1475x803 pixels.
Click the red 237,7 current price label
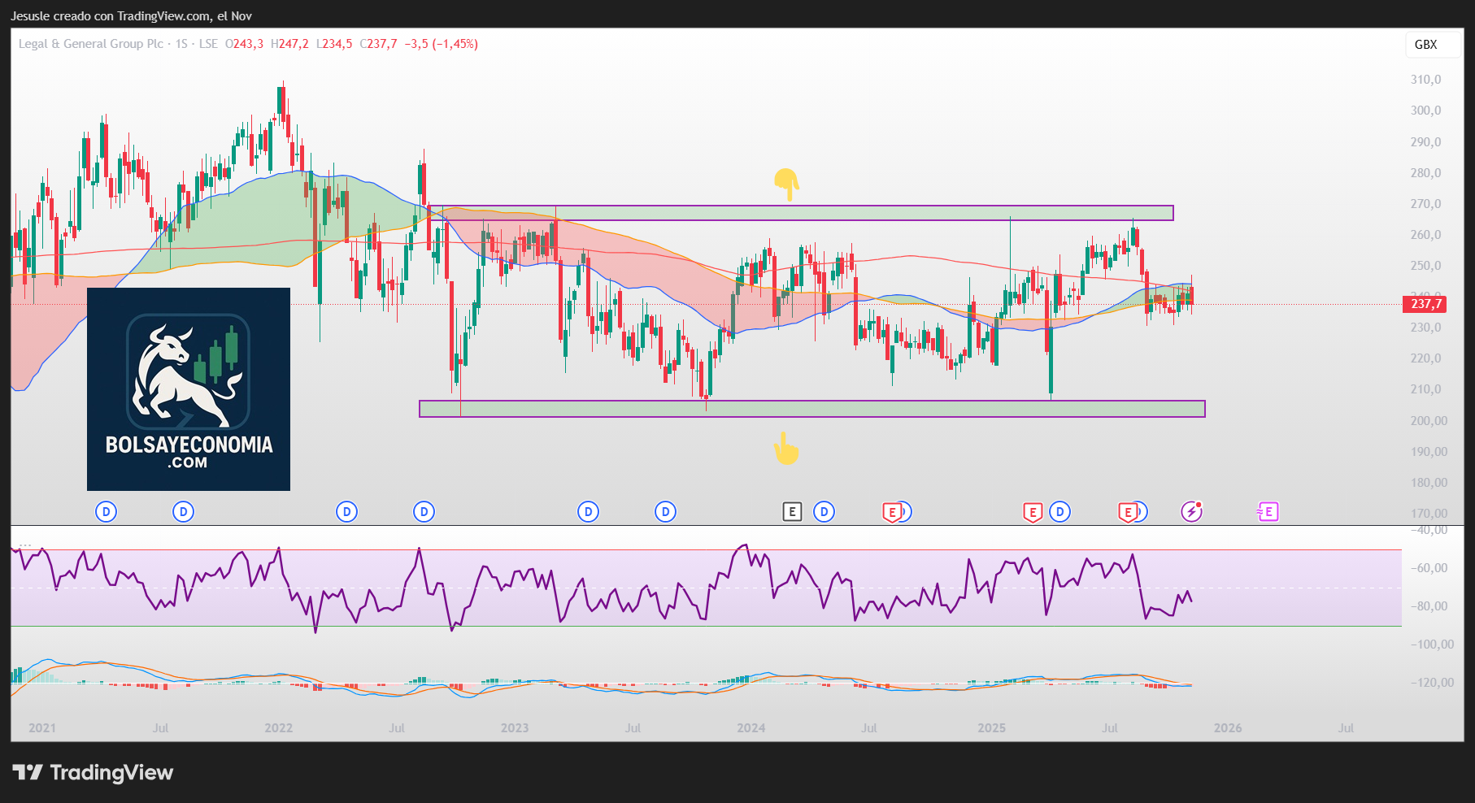1425,304
